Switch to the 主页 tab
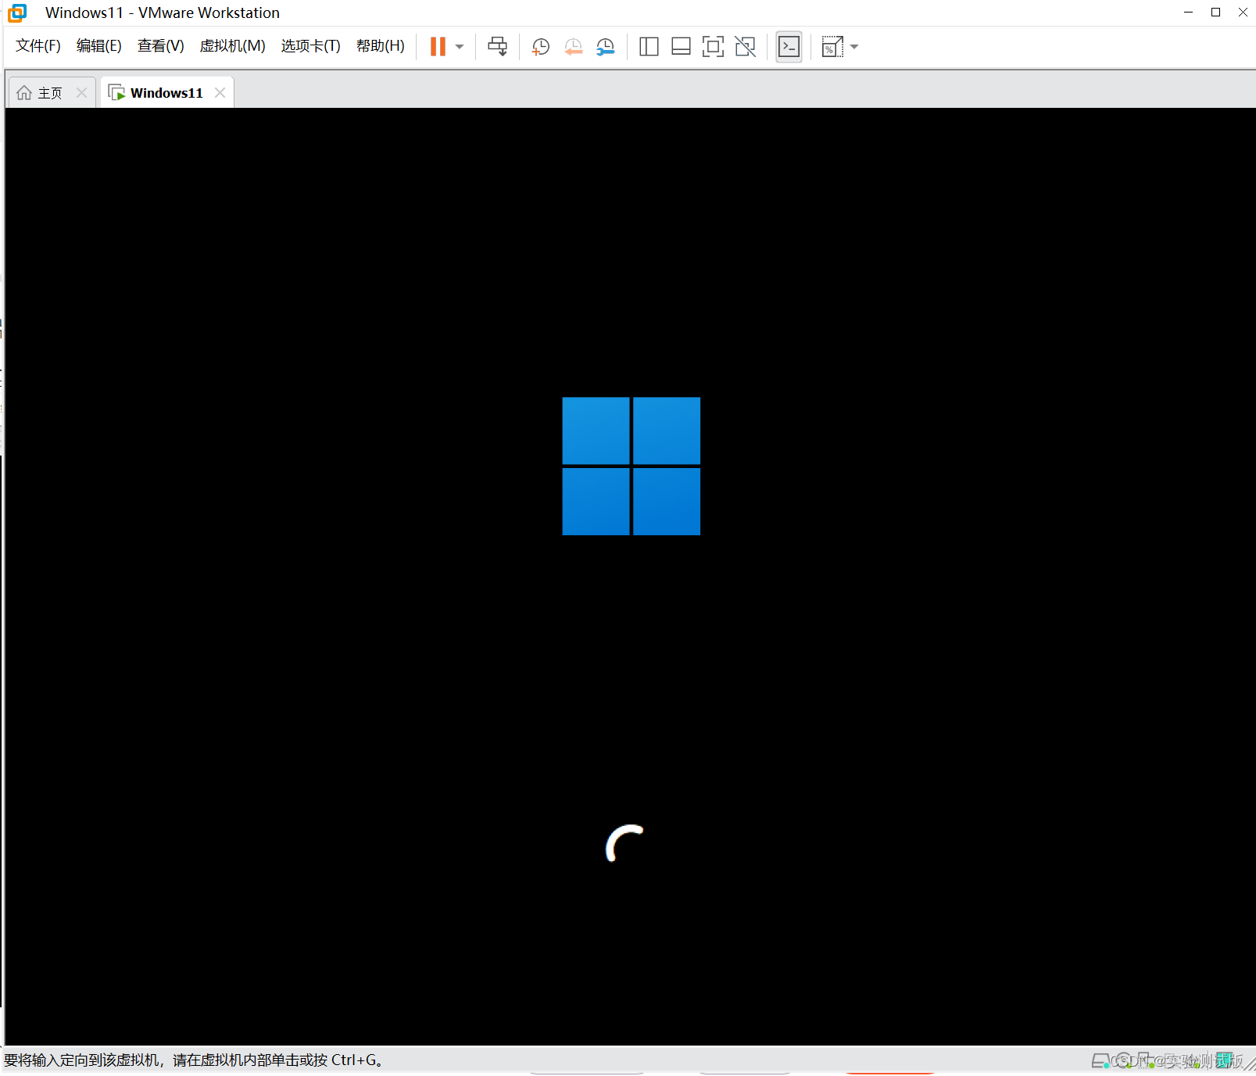The width and height of the screenshot is (1256, 1076). click(43, 91)
